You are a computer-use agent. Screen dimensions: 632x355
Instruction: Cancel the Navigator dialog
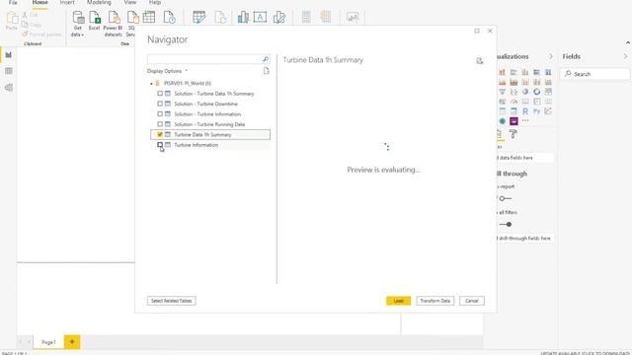tap(472, 301)
